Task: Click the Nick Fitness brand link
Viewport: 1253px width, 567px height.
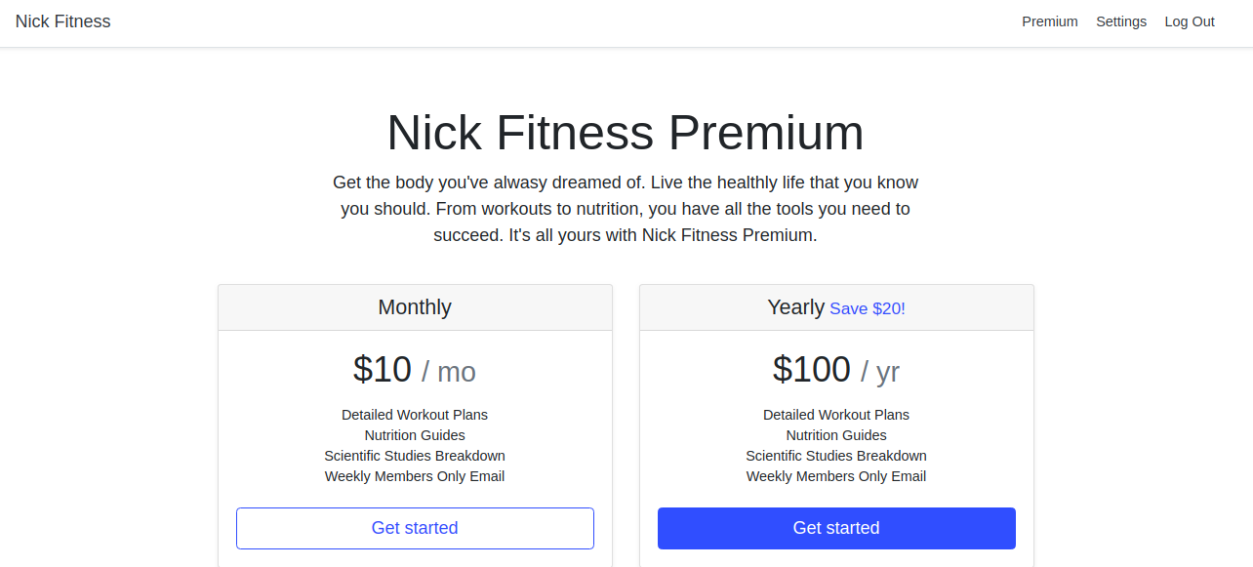Action: tap(63, 21)
